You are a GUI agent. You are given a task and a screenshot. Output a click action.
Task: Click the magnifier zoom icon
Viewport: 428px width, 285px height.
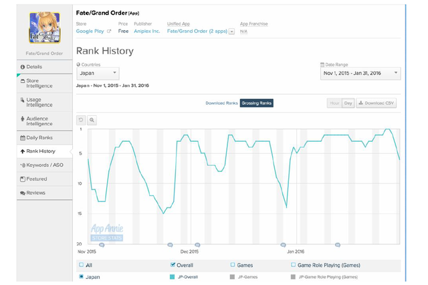point(92,120)
